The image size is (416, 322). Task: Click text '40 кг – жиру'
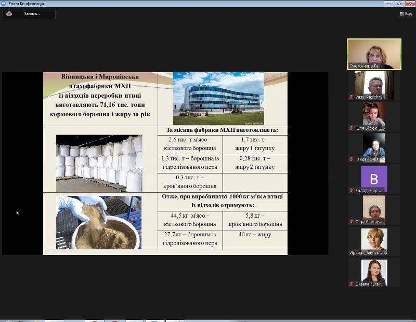coord(255,234)
